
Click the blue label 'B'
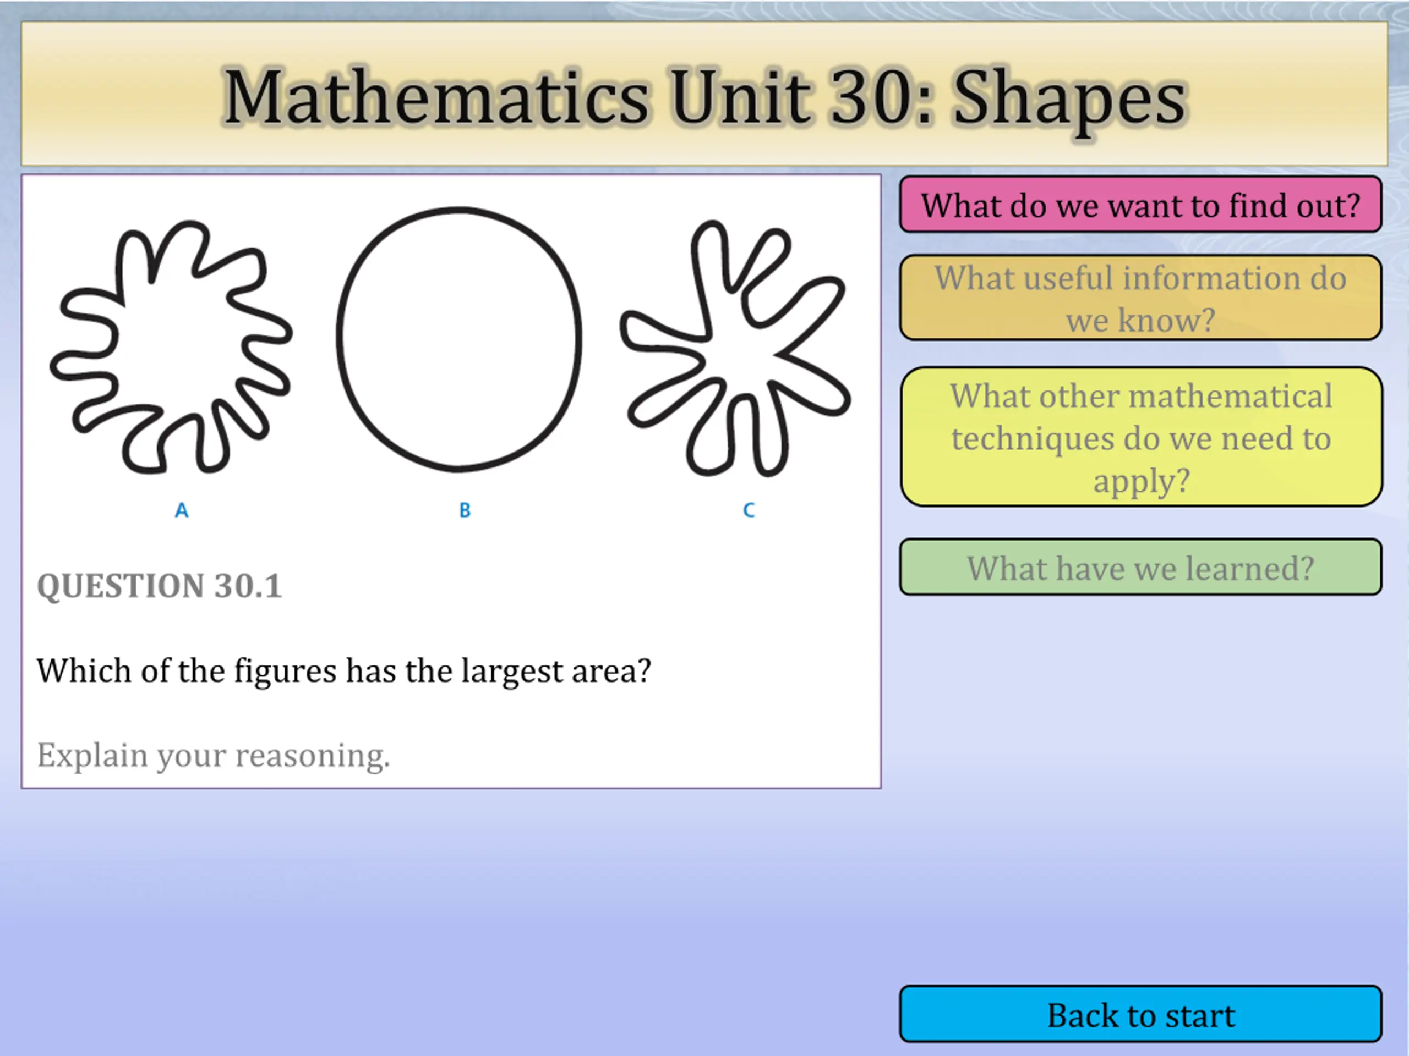pyautogui.click(x=465, y=510)
